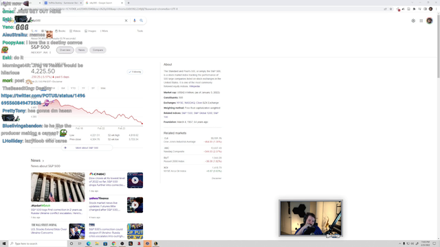
Task: Toggle the Following button for S&P 500
Action: coord(135,72)
